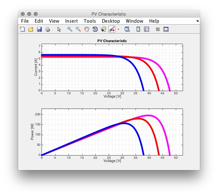Viewport: 218px width, 196px height.
Task: Open the Help menu
Action: tap(154, 21)
